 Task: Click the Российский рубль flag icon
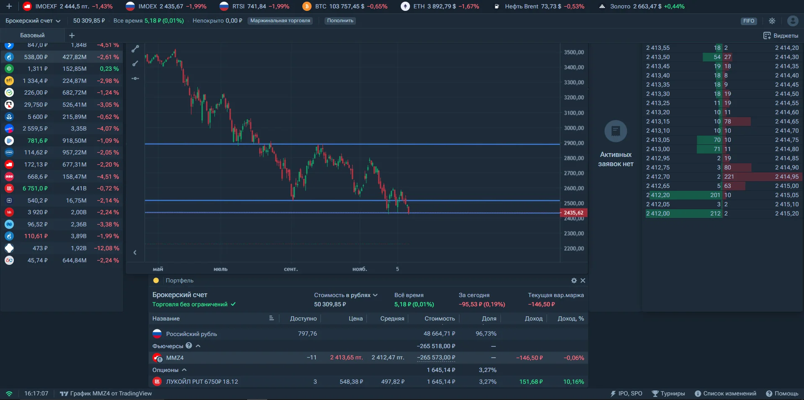pos(157,334)
